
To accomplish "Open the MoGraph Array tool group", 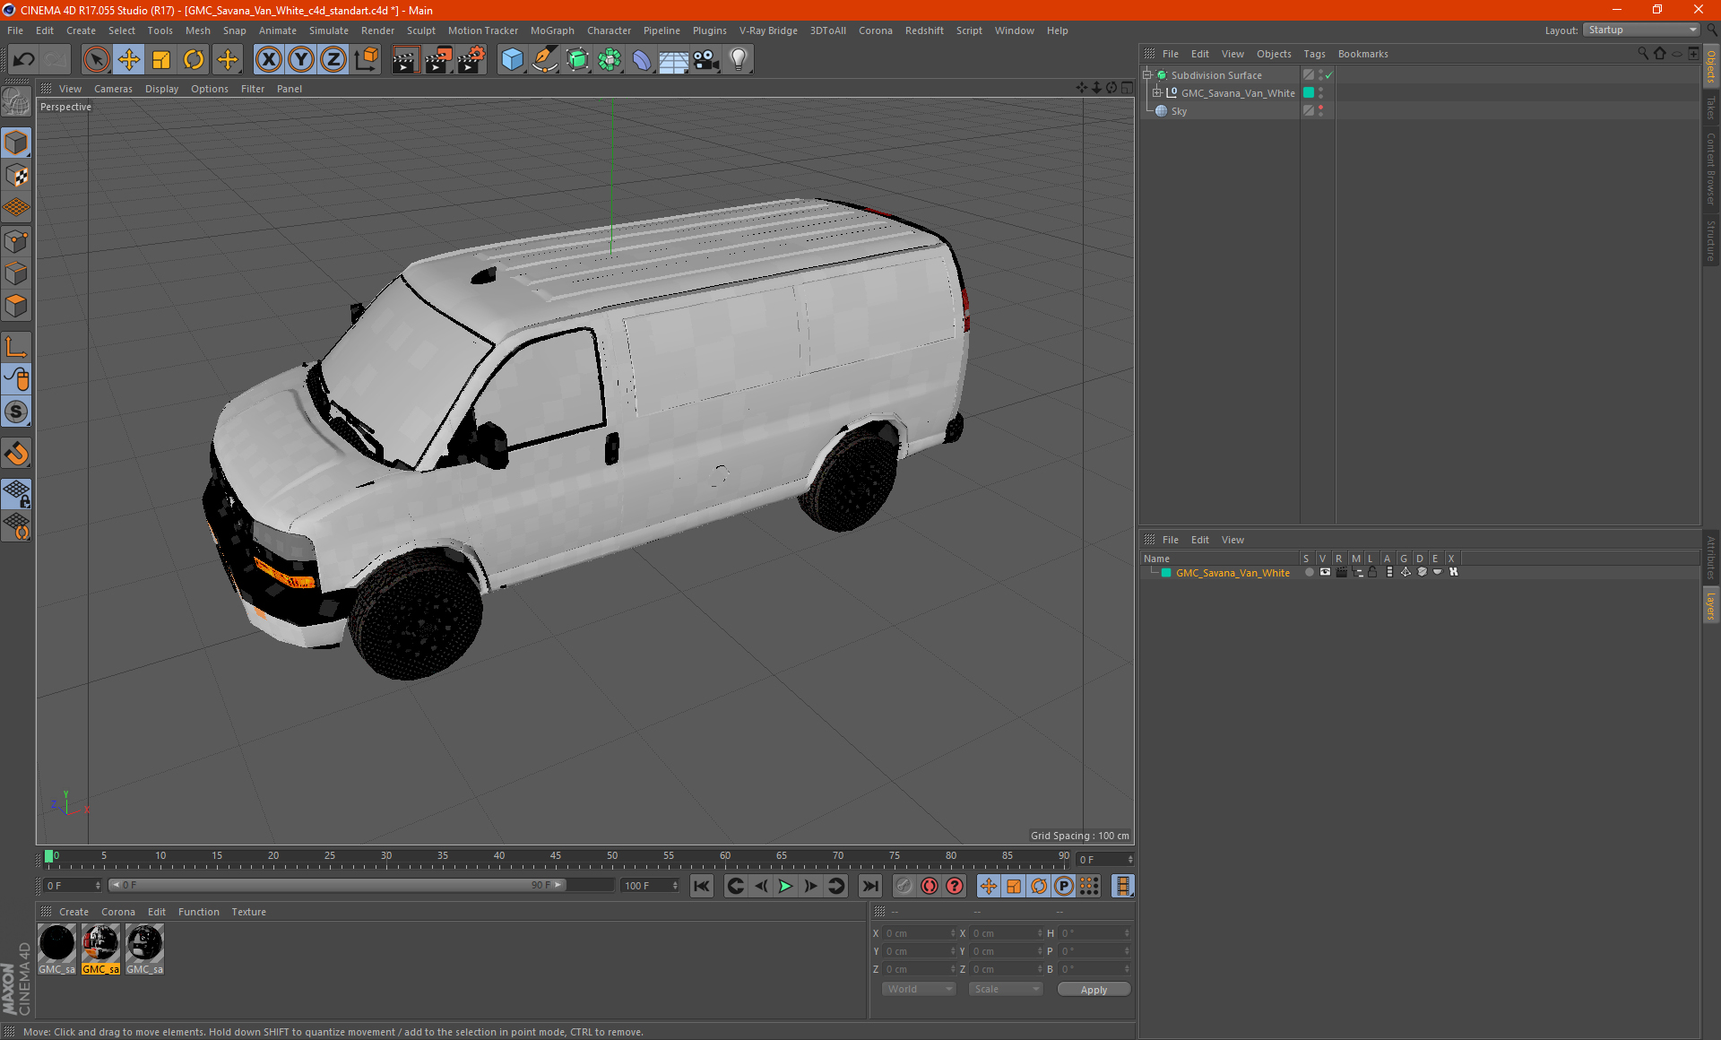I will (x=610, y=59).
